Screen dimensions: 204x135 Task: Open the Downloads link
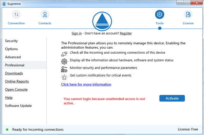[14, 73]
